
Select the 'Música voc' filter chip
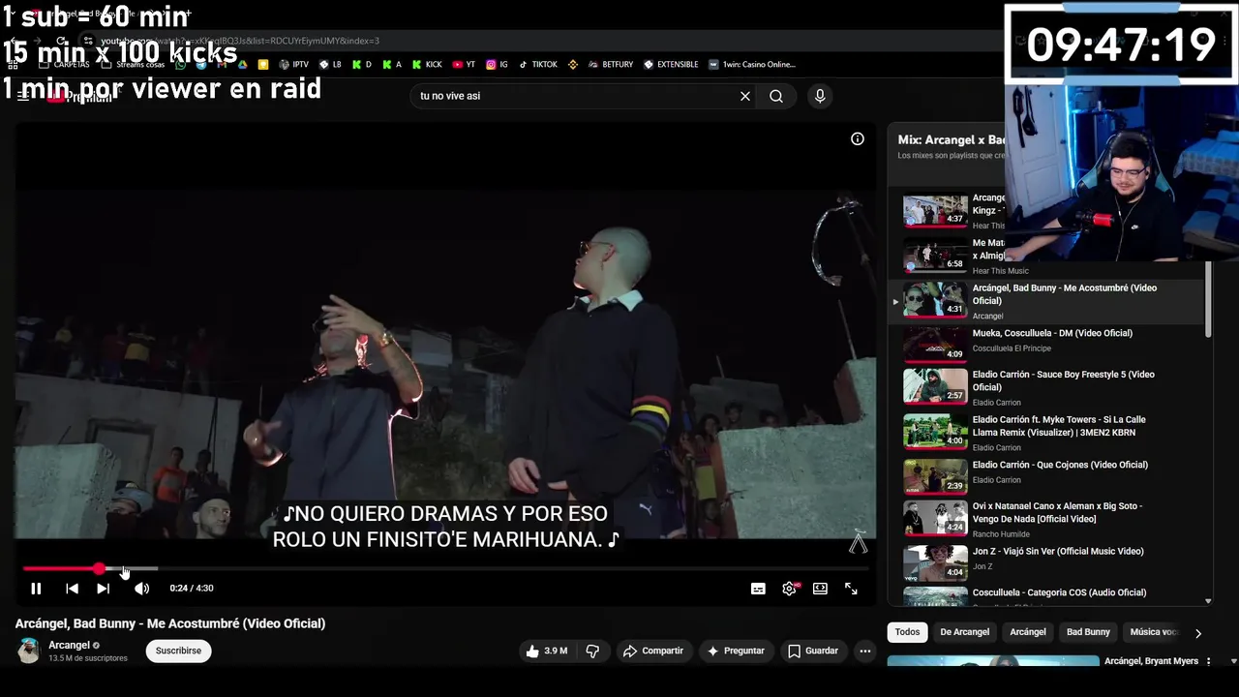(x=1153, y=632)
